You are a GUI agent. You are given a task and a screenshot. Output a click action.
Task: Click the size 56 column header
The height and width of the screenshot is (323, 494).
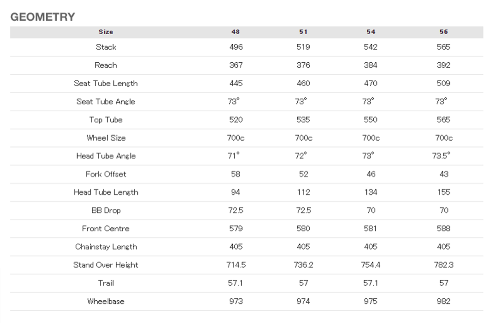(x=444, y=32)
